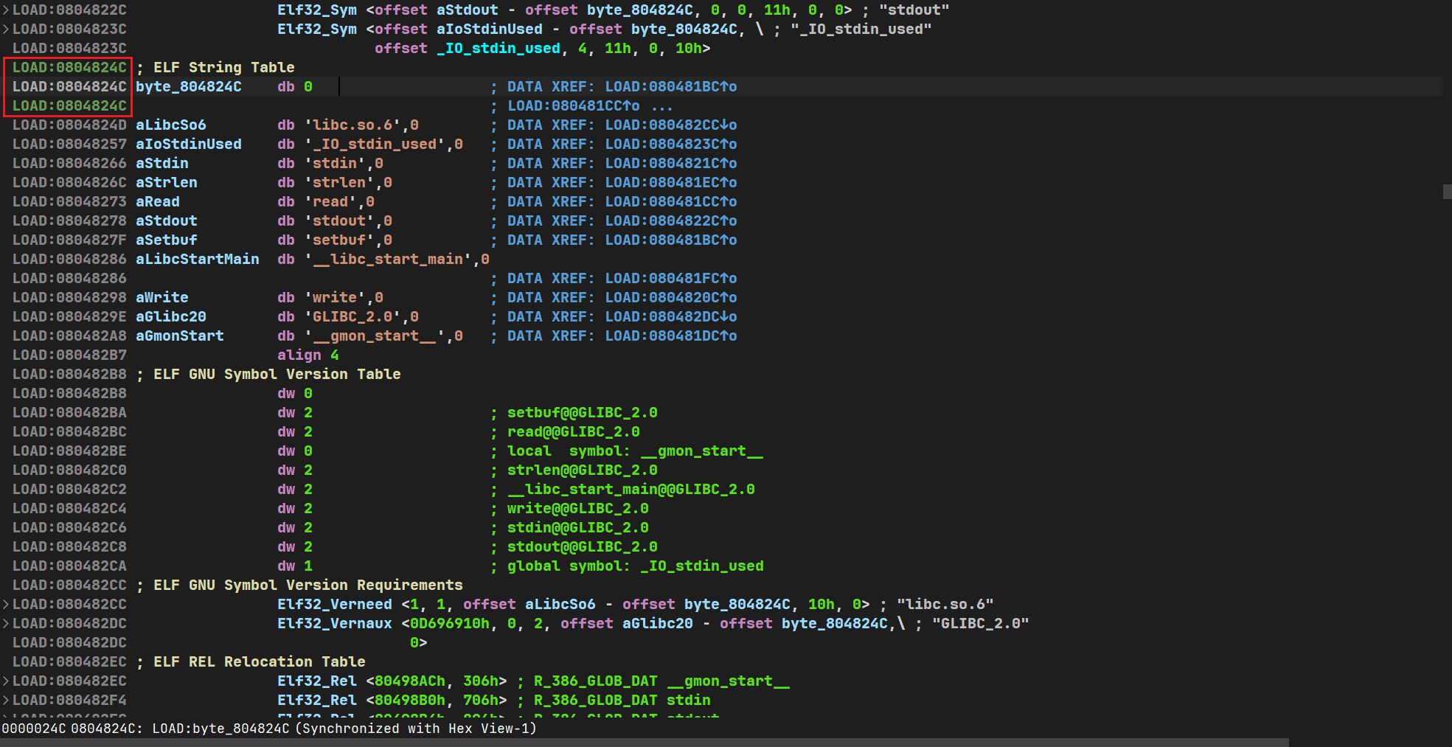Expand the Elf32_Sym _IO_stdin_used structure
1452x747 pixels.
tap(6, 29)
